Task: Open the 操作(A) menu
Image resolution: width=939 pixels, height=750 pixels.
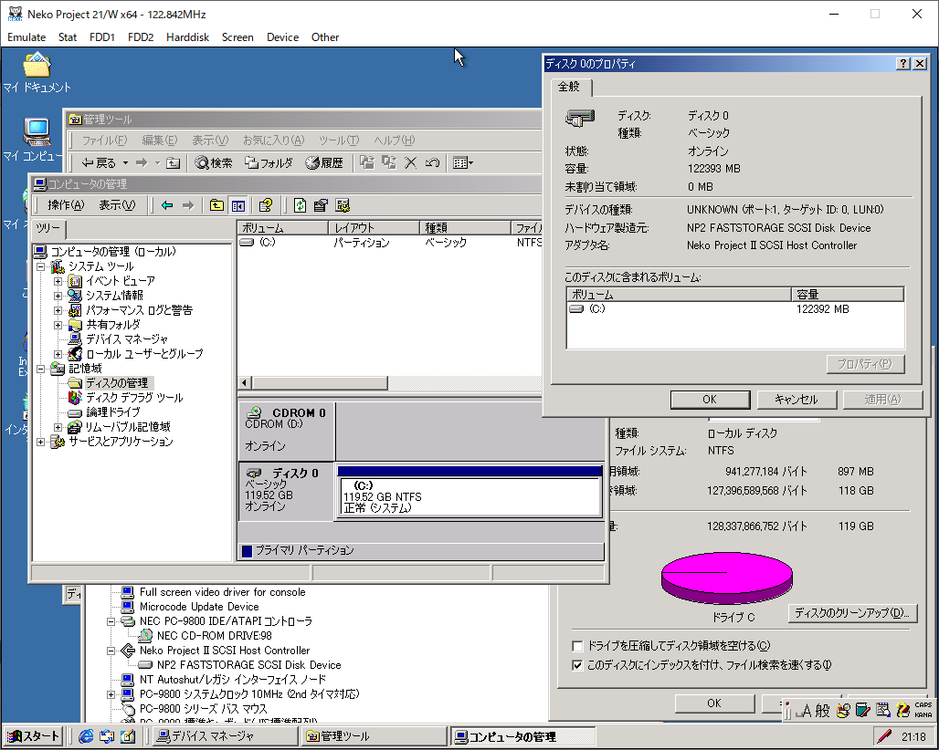Action: coord(65,205)
